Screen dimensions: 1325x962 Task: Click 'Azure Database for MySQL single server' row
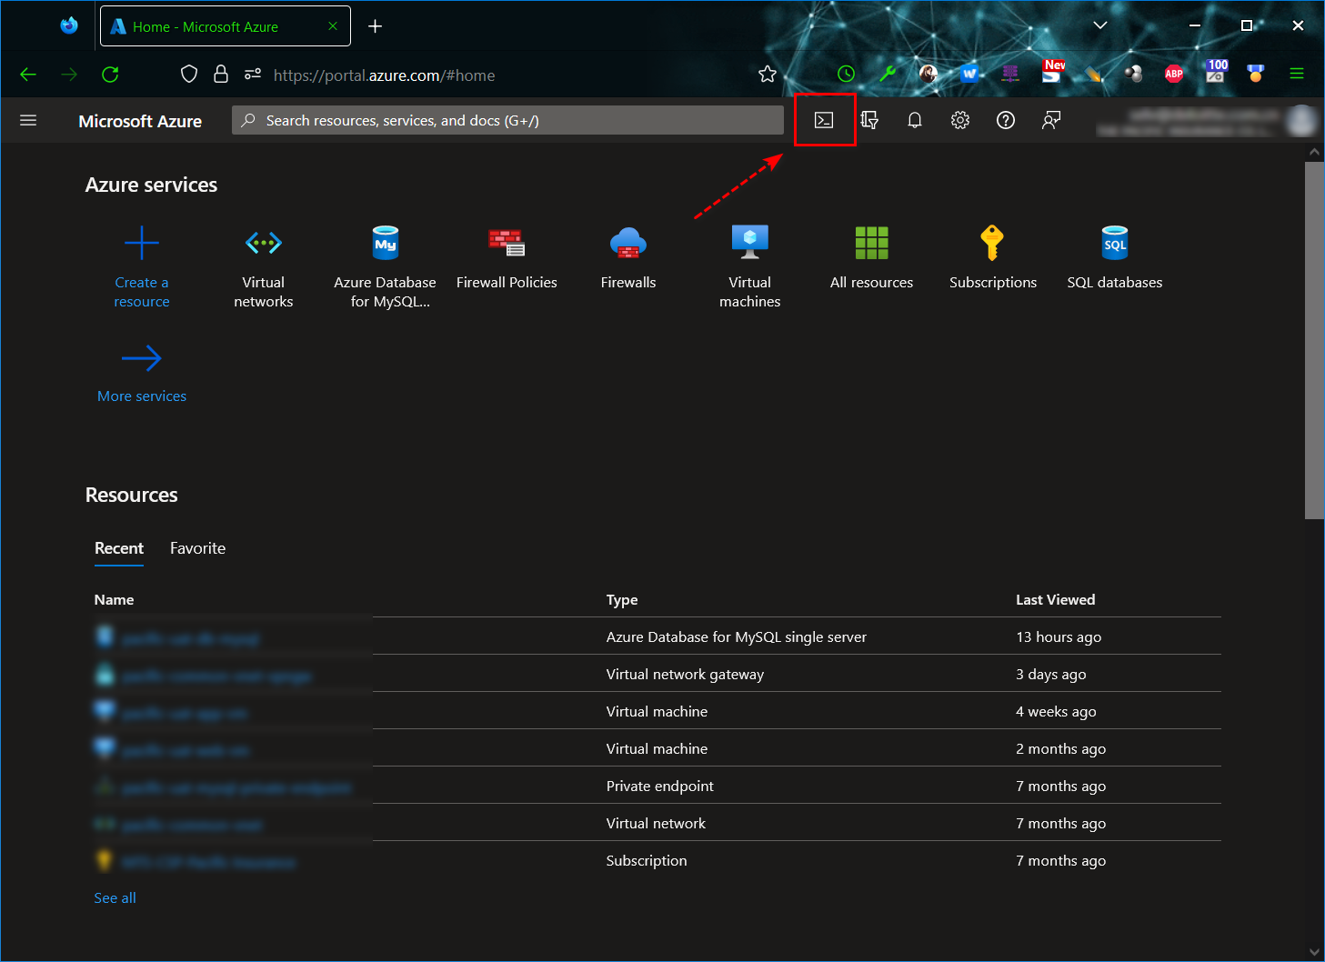[657, 636]
